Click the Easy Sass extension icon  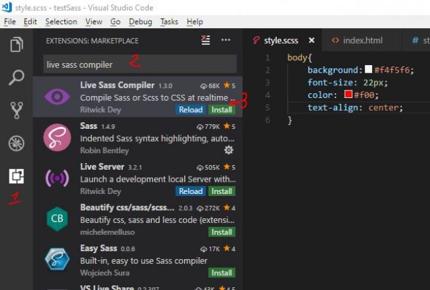(x=57, y=259)
